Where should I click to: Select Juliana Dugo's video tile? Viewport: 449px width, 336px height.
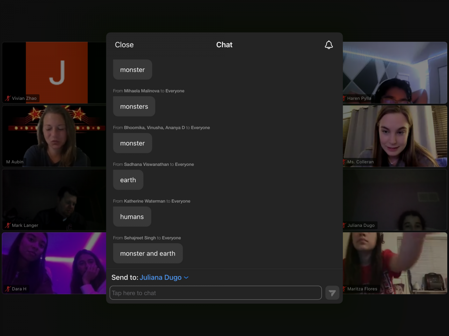pyautogui.click(x=395, y=199)
